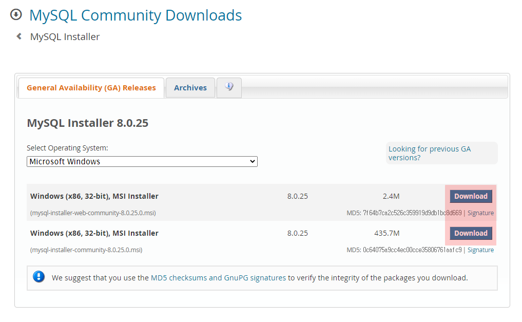Download the 435.7M community MSI installer
Viewport: 522px width, 322px height.
(471, 233)
